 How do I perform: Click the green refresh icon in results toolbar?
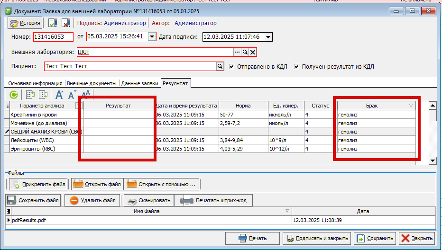[13, 95]
